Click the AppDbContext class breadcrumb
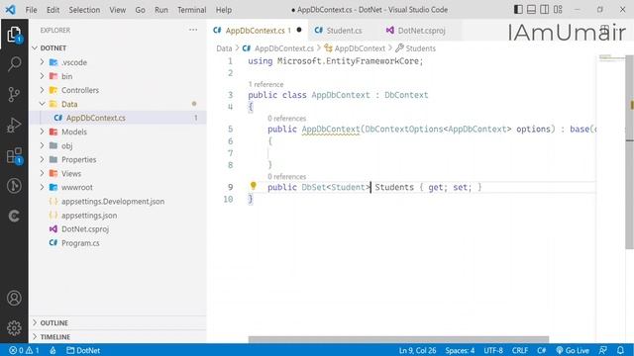 point(355,48)
